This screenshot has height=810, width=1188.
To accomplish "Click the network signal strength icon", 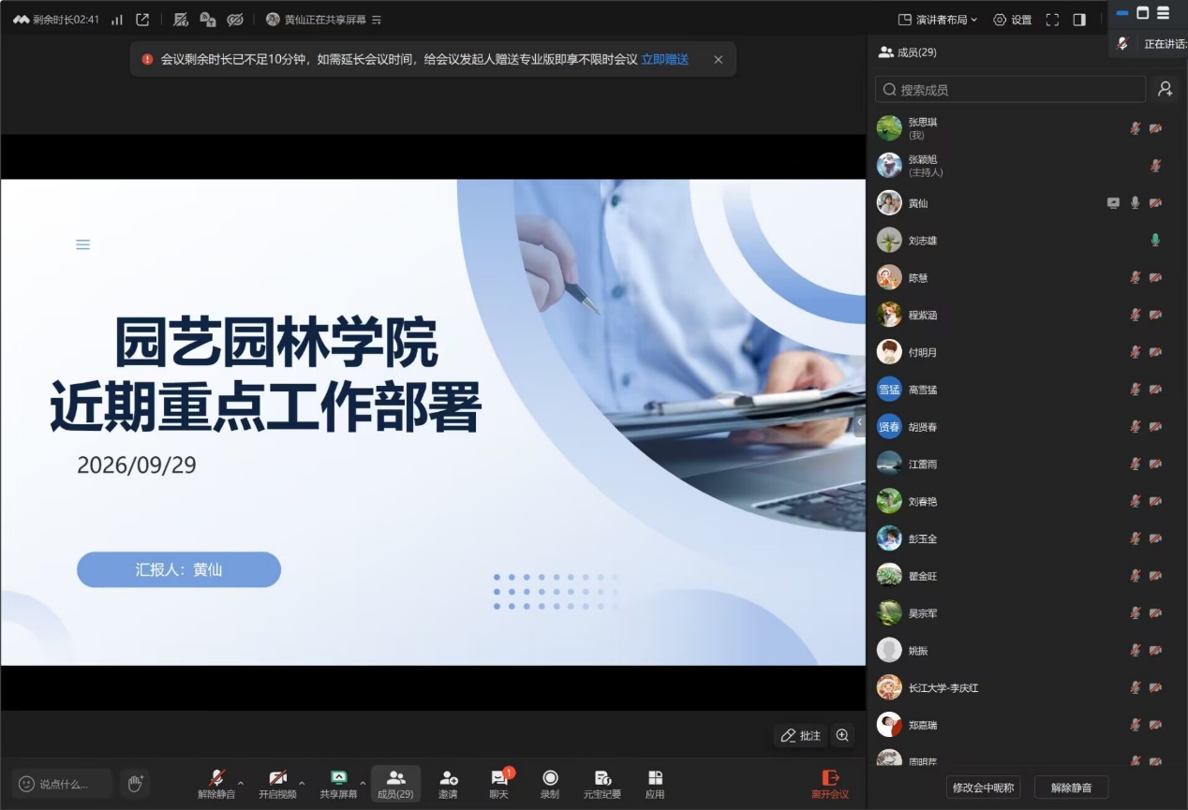I will pos(117,20).
